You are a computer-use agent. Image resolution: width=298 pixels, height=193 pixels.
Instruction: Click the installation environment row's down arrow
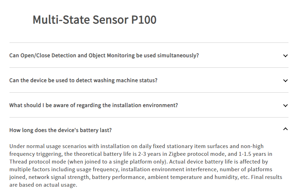pyautogui.click(x=285, y=105)
